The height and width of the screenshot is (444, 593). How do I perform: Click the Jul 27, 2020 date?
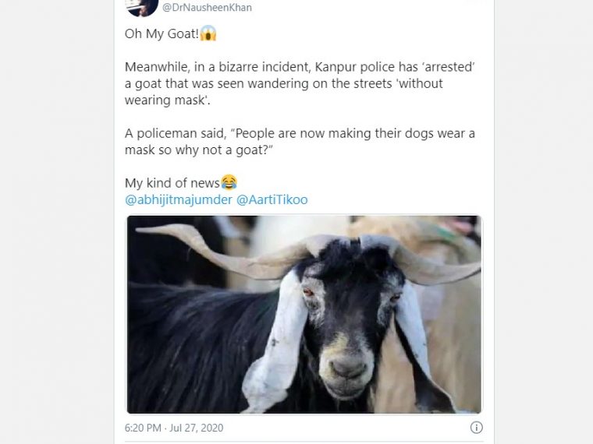coord(197,428)
